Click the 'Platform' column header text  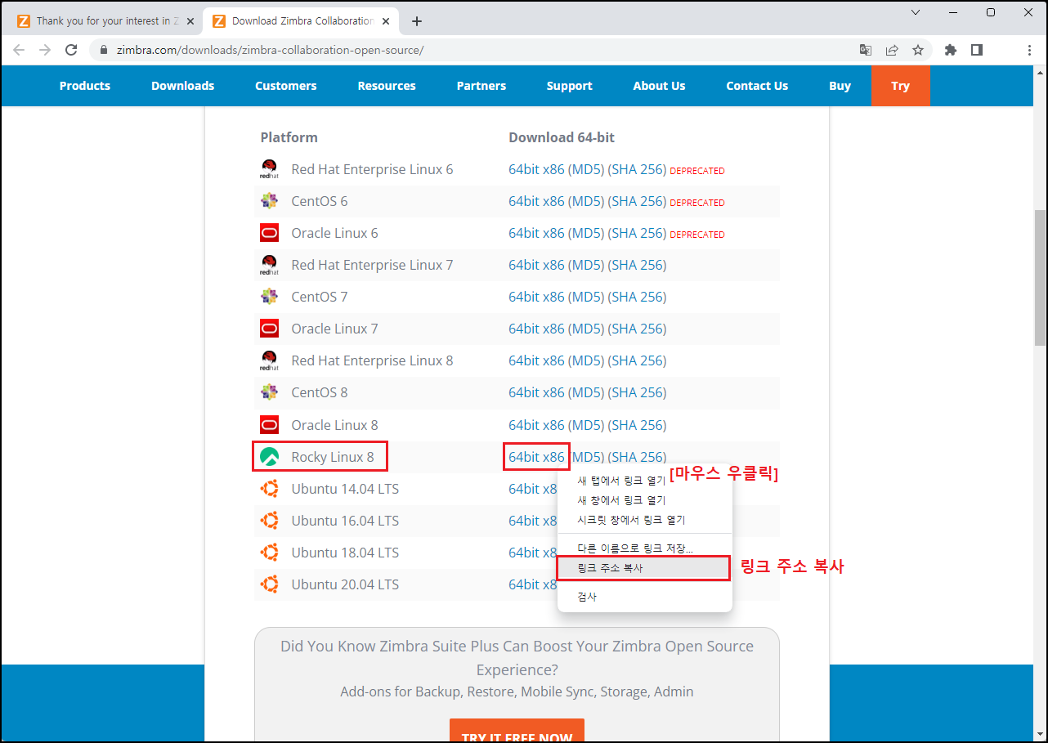point(289,137)
